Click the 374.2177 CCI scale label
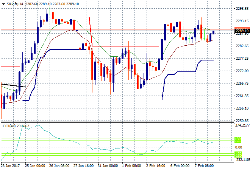 [x=242, y=125]
